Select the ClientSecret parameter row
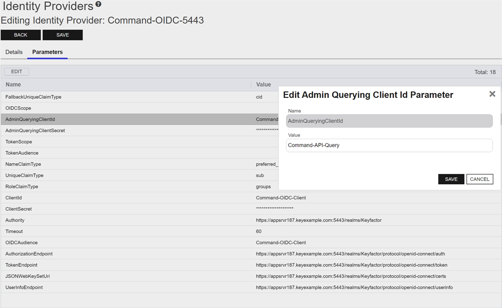Image resolution: width=502 pixels, height=308 pixels. [19, 209]
